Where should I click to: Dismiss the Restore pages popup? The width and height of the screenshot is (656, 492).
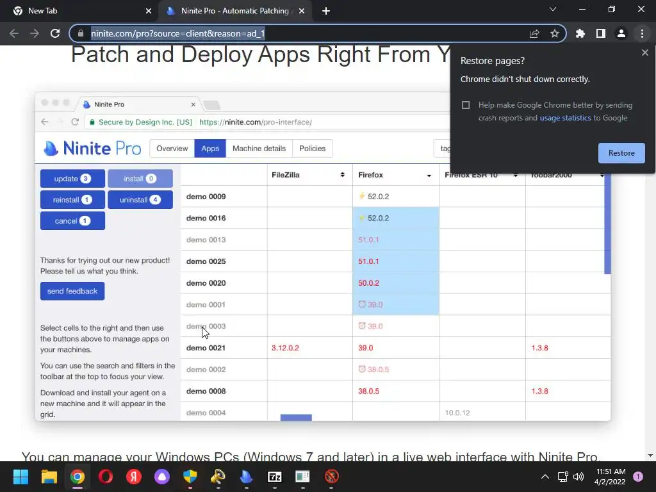click(645, 53)
